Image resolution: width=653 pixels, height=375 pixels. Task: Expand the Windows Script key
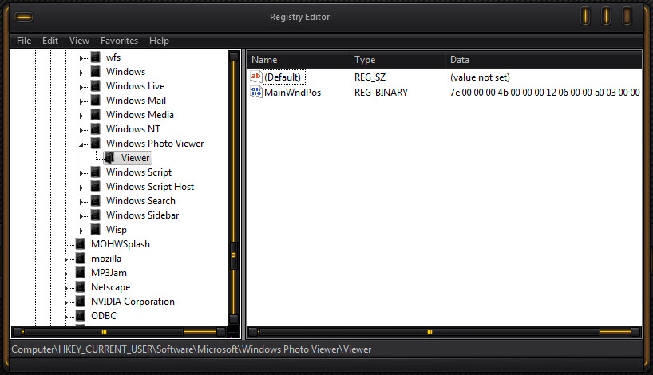[81, 173]
